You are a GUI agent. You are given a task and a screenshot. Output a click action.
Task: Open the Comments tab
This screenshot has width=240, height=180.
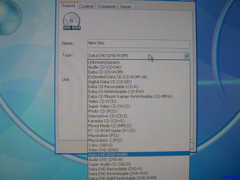[106, 6]
